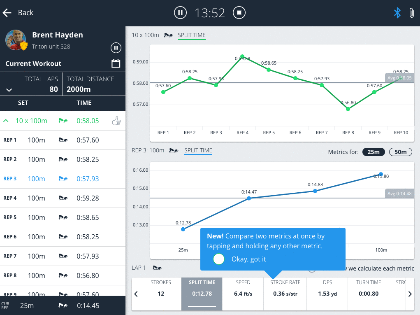The height and width of the screenshot is (315, 420).
Task: Stop the workout with the stop button
Action: pyautogui.click(x=239, y=13)
